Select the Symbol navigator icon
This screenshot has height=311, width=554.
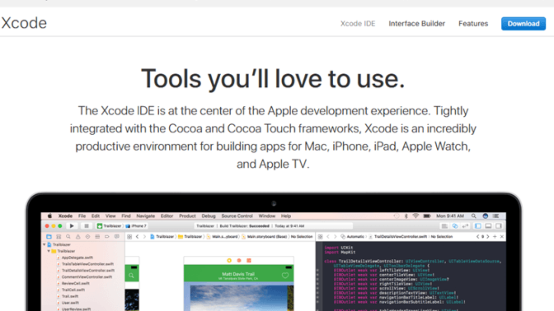click(x=58, y=237)
